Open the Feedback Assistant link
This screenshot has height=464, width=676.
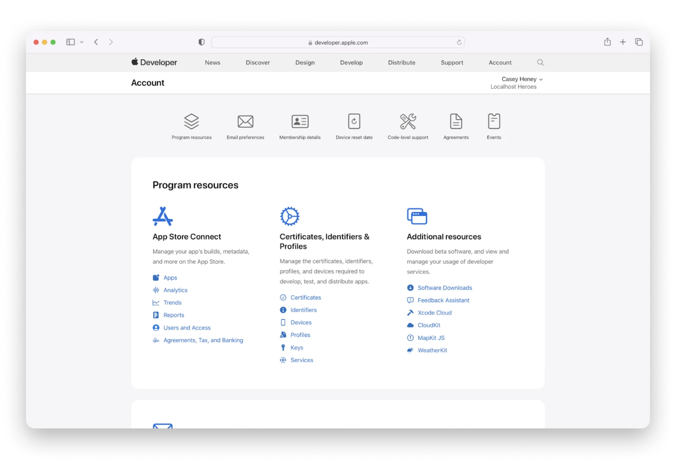pyautogui.click(x=444, y=300)
